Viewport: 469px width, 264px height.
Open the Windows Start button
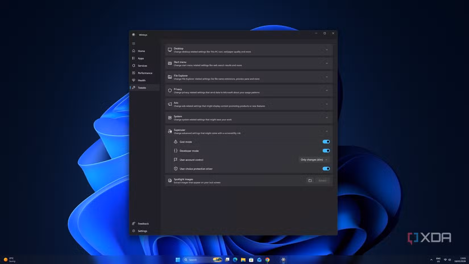point(178,260)
